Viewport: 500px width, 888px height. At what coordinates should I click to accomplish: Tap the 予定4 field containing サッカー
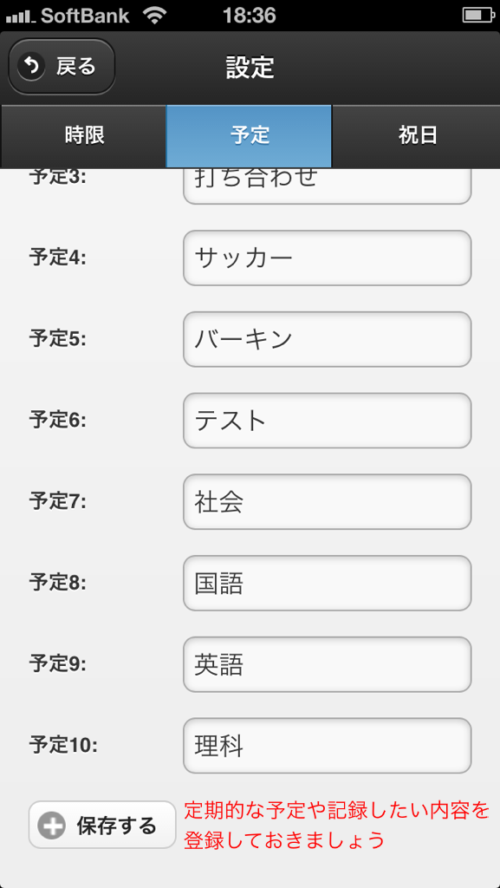(x=327, y=258)
